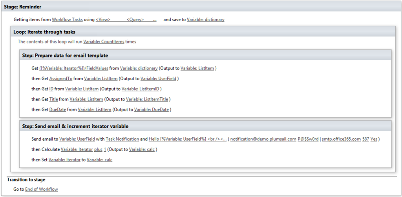Screen dimensions: 402x197
Task: Go to End of Workflow link
Action: [x=41, y=189]
